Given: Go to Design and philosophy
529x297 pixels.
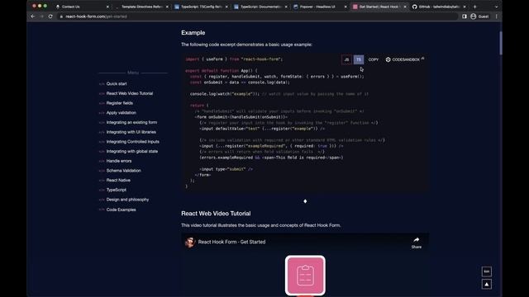Looking at the screenshot, I should coord(127,200).
